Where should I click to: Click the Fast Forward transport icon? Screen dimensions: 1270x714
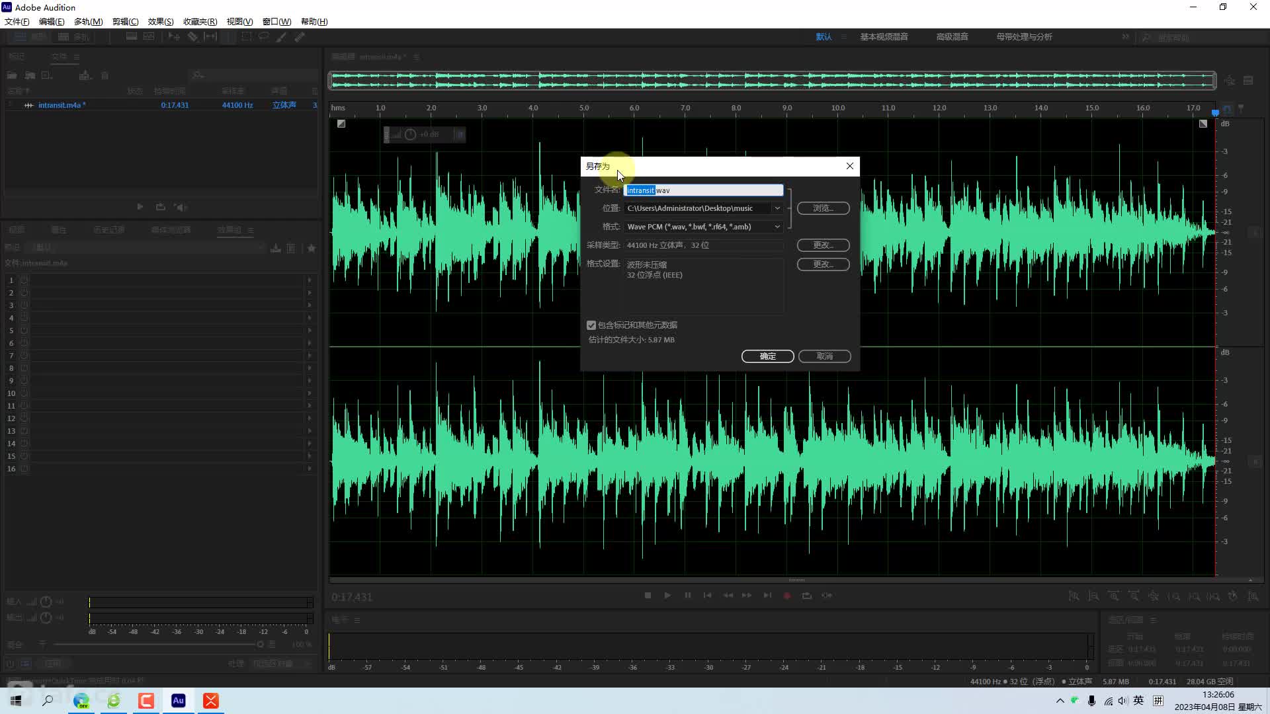tap(747, 596)
